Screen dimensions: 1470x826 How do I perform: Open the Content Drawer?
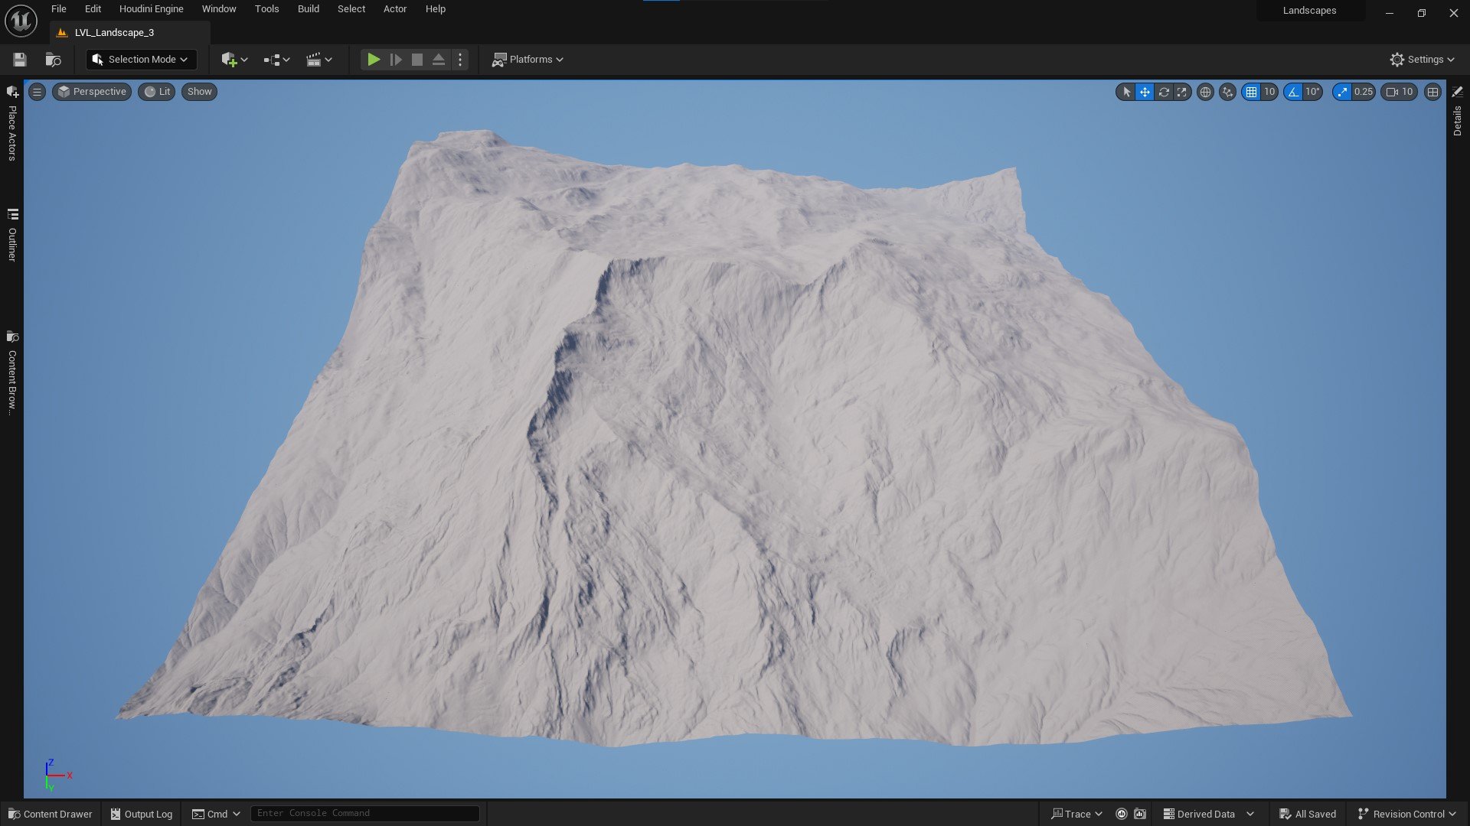click(x=51, y=814)
